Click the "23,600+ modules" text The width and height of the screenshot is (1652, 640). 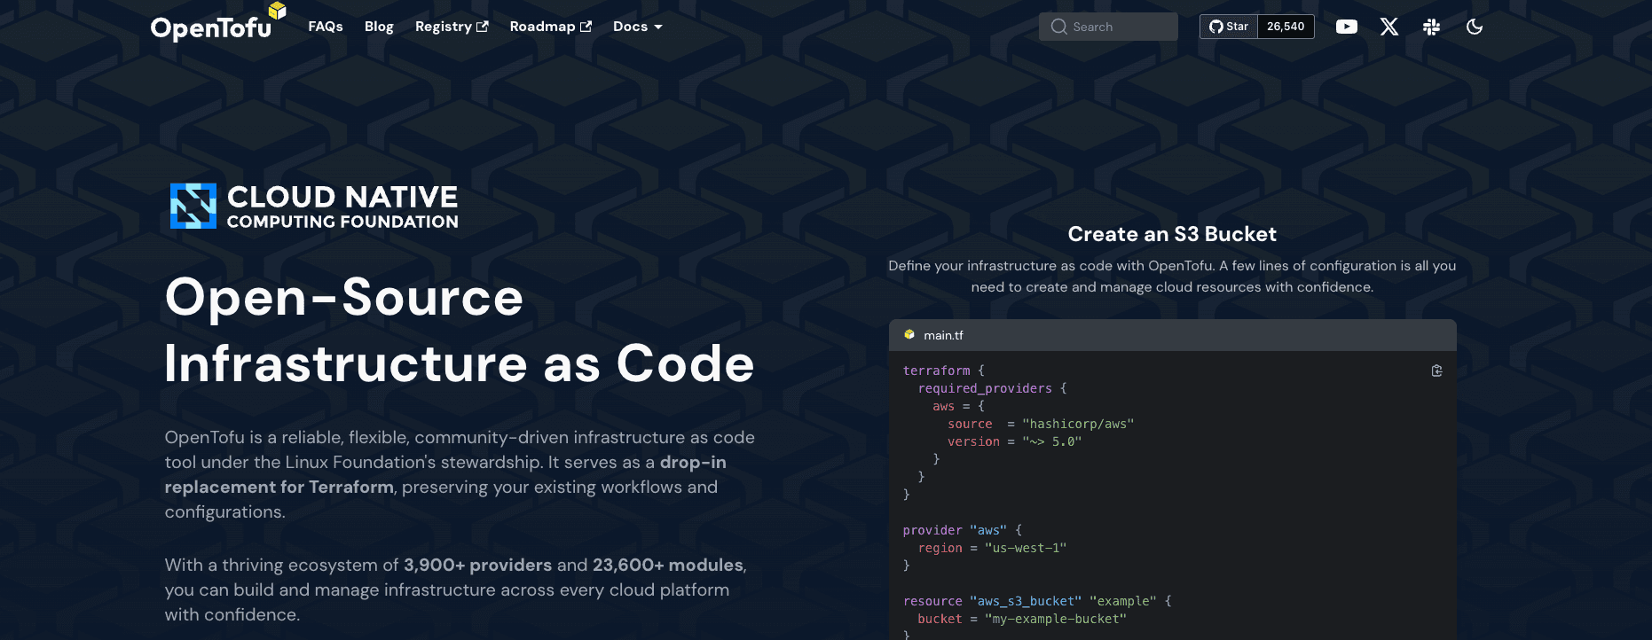(668, 565)
